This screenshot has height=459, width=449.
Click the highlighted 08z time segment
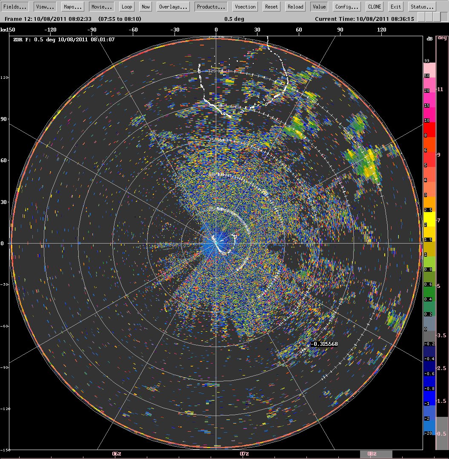[375, 454]
